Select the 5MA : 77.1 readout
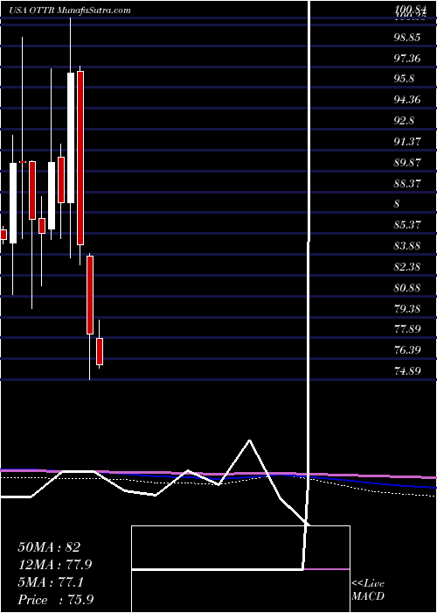The height and width of the screenshot is (613, 437). click(x=52, y=582)
